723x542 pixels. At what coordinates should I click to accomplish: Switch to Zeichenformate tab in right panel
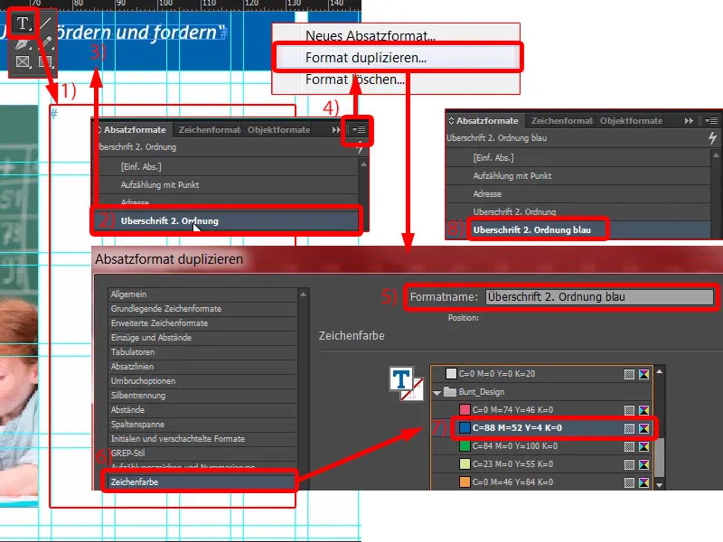tap(561, 121)
